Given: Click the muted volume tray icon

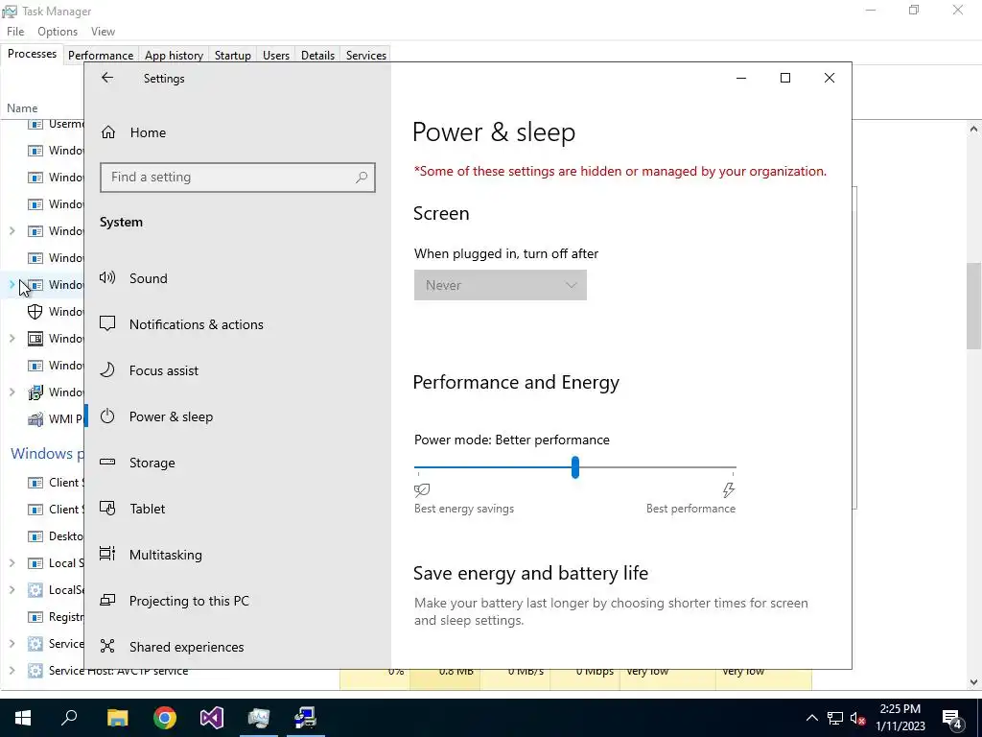Looking at the screenshot, I should [858, 718].
